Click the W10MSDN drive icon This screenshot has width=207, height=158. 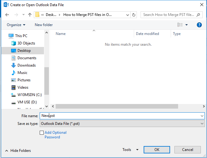(13, 95)
